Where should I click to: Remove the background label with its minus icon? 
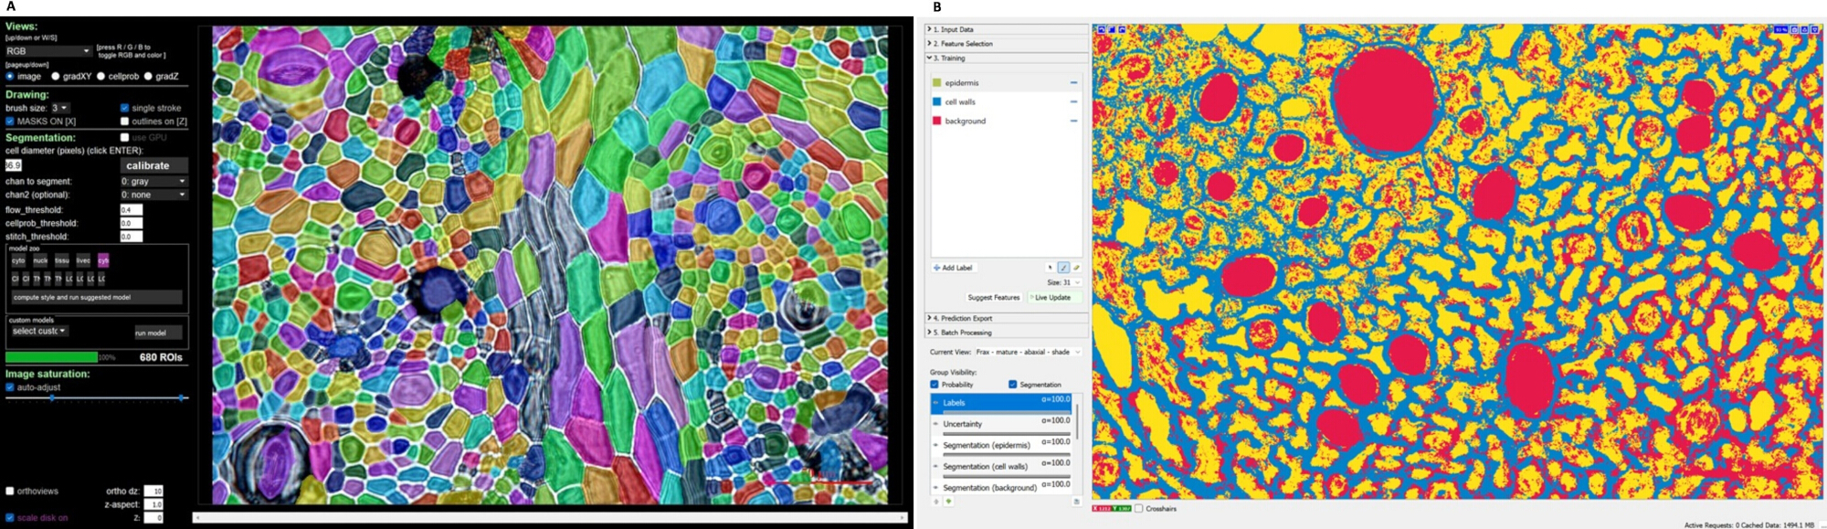tap(1073, 121)
